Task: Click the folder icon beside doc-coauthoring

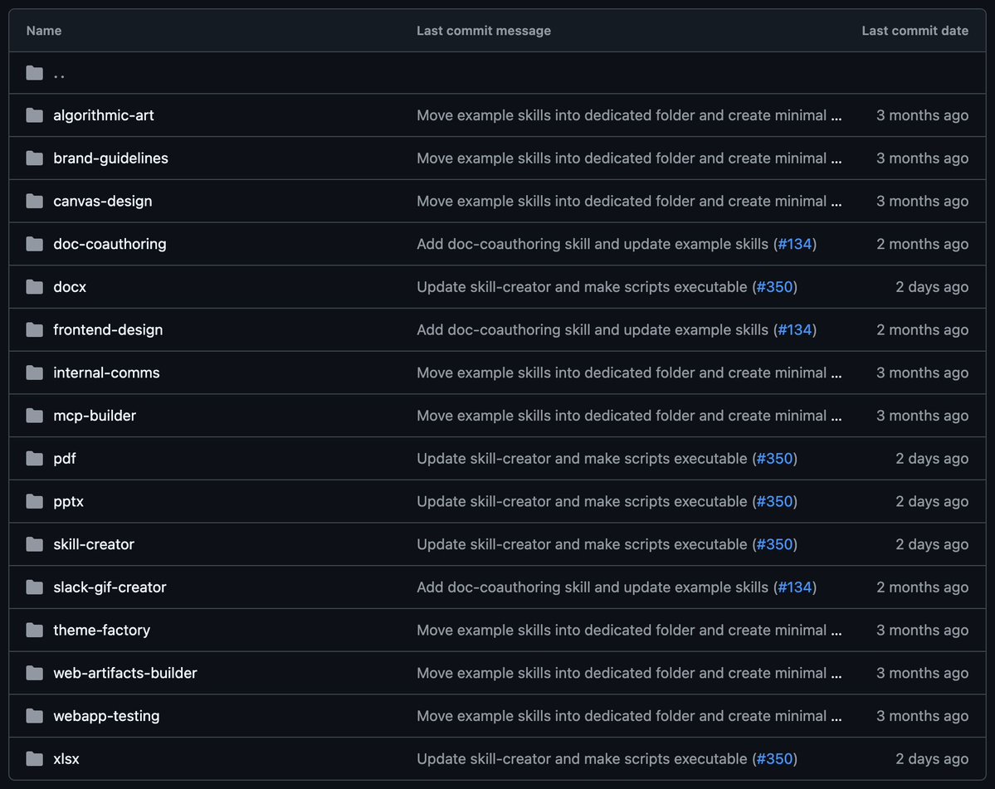Action: (34, 244)
